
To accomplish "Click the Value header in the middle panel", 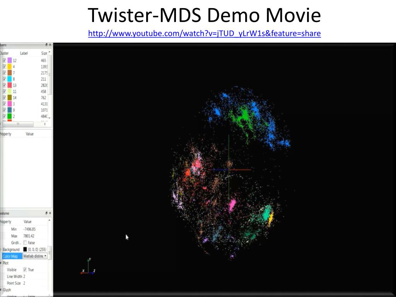I will (29, 134).
